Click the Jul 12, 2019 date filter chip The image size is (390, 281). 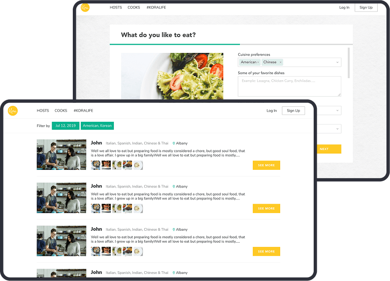[65, 126]
